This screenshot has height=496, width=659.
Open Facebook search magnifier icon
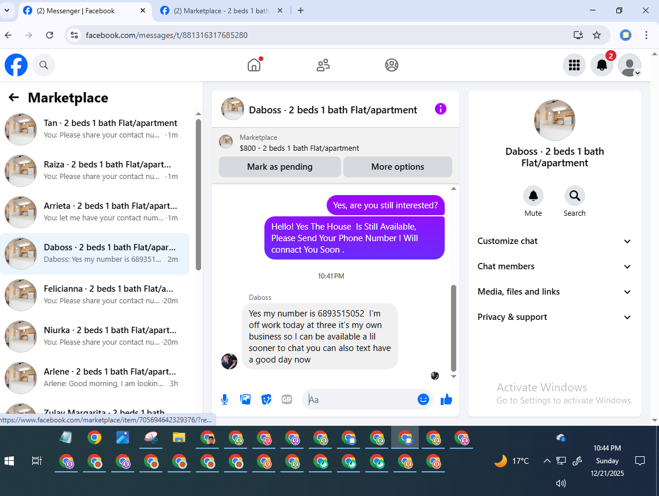(x=44, y=65)
